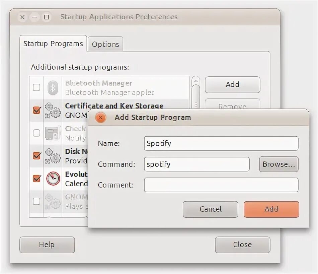Click the Startup Applications Preferences title text
Screen dimensions: 318x274
pyautogui.click(x=119, y=17)
